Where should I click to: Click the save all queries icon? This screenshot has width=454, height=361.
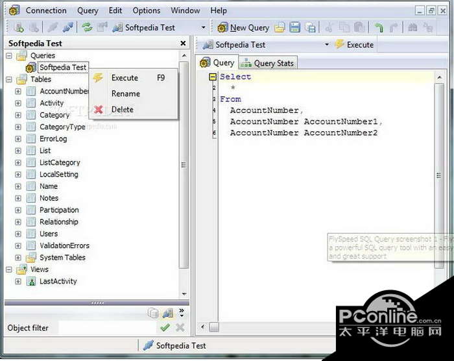point(310,28)
